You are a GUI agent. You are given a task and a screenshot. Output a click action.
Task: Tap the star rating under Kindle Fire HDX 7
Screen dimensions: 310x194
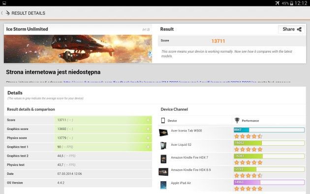248,162
